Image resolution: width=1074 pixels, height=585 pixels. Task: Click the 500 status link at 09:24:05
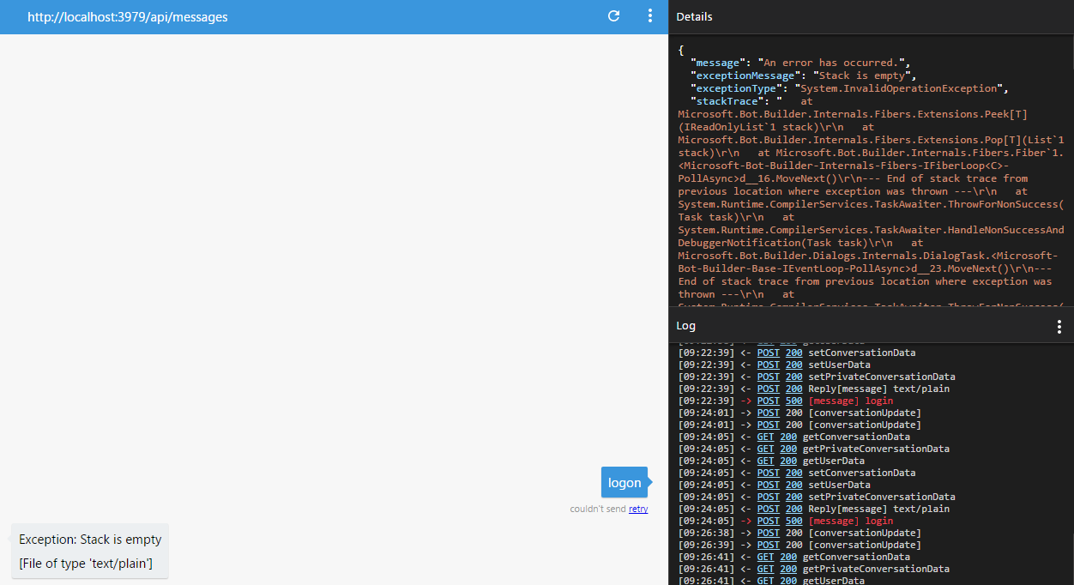[x=793, y=521]
